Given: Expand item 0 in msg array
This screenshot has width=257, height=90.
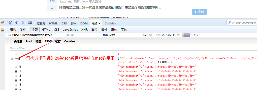Looking at the screenshot, I should click(x=16, y=67).
